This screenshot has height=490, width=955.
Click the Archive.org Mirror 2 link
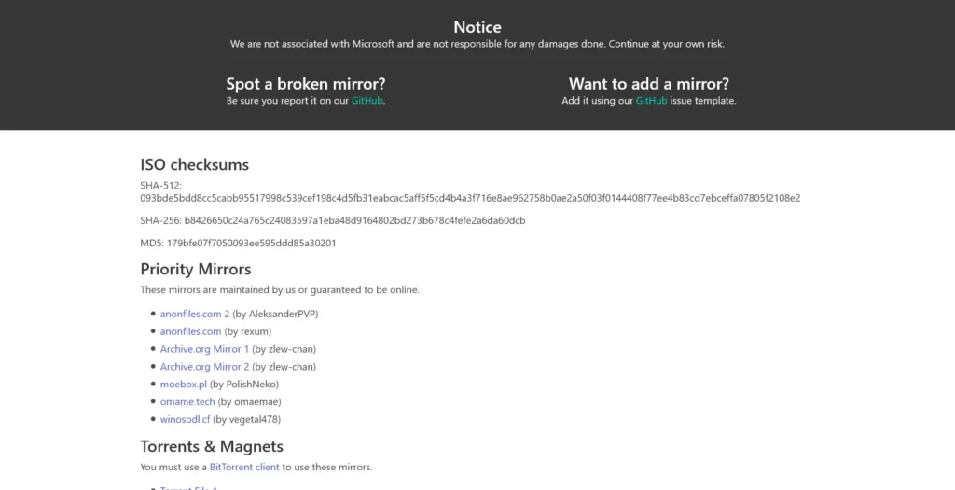[204, 367]
